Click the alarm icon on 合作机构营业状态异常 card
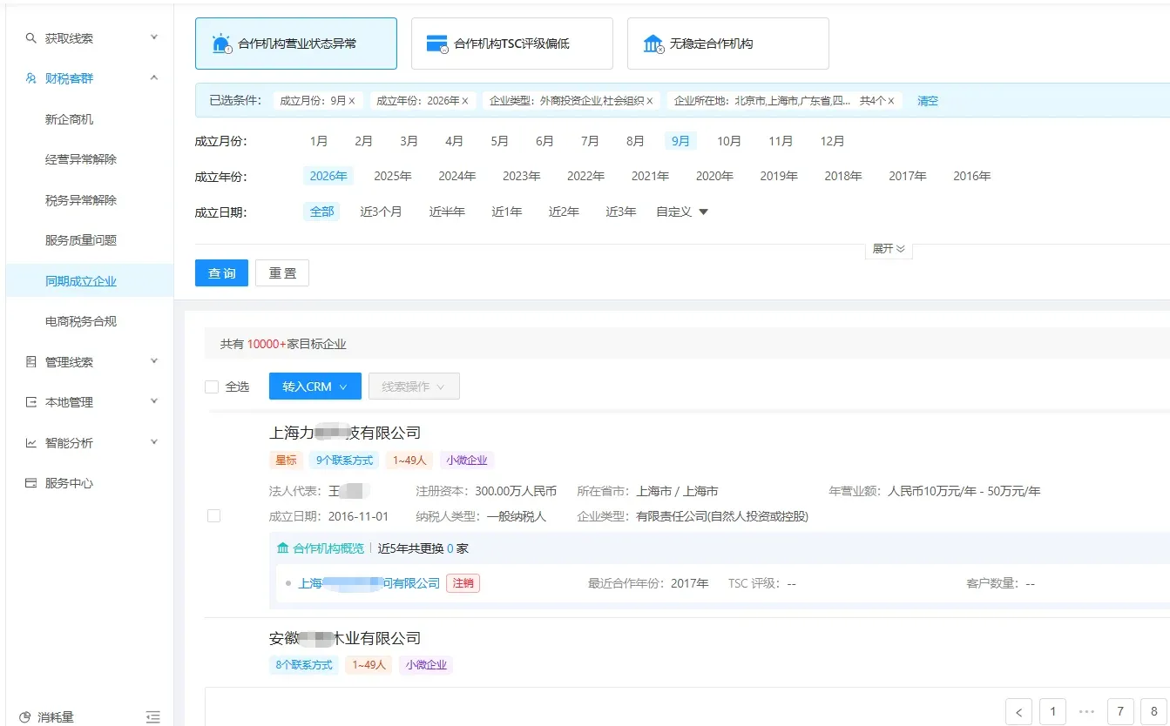 coord(222,44)
